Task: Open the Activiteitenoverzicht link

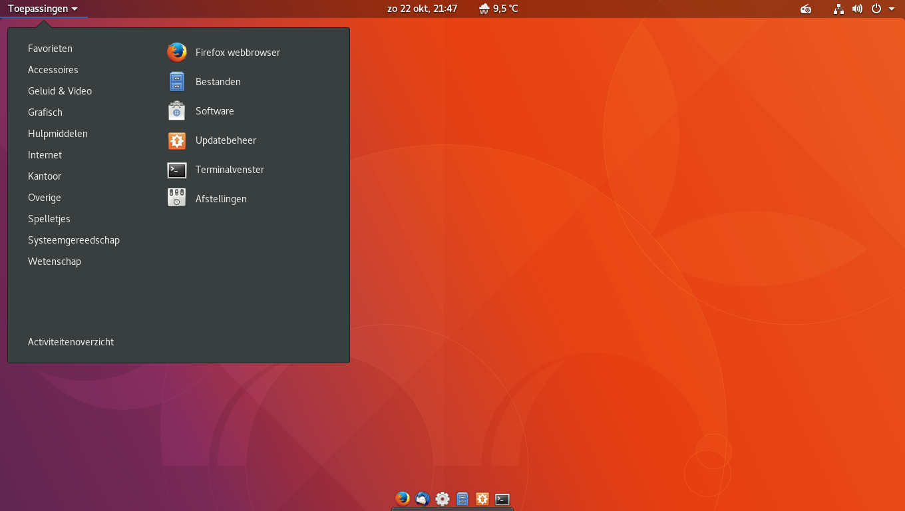Action: pos(71,342)
